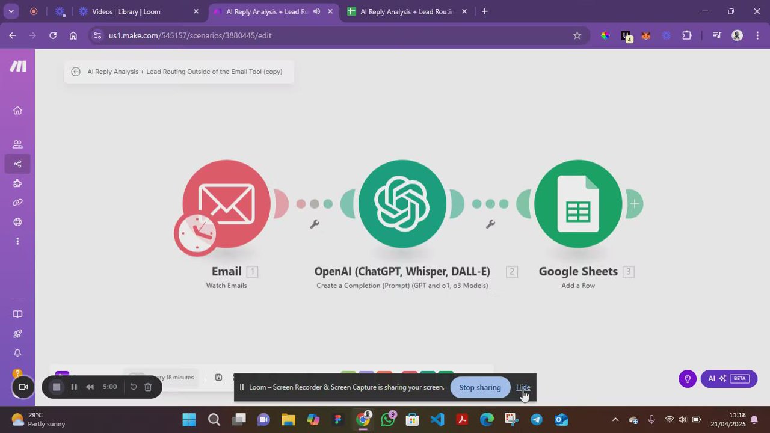
Task: Open the wrench filter between Email and OpenAI
Action: [315, 224]
